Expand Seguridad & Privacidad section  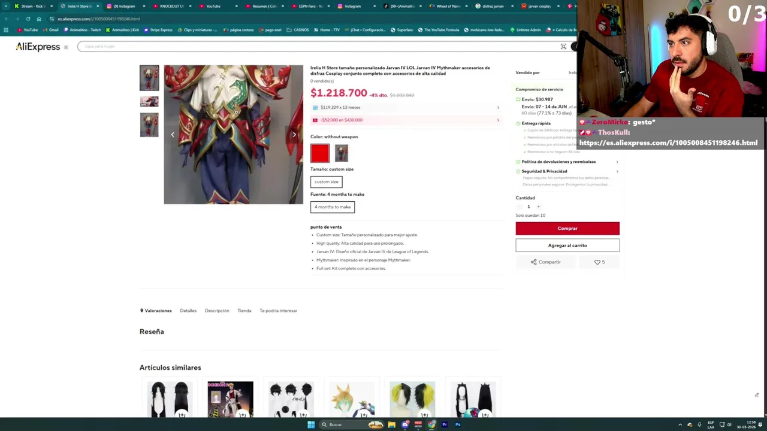point(567,171)
